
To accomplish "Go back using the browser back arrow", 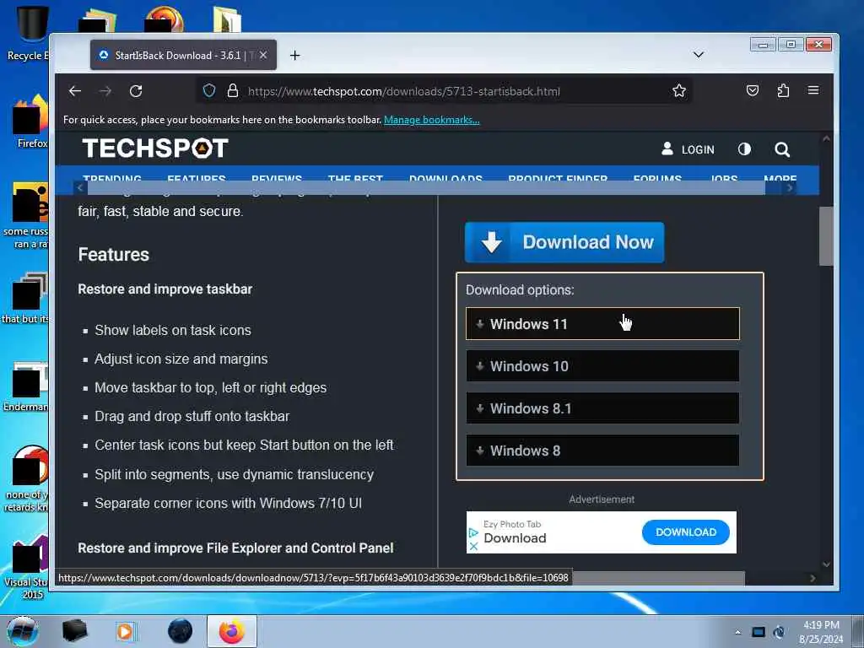I will point(75,91).
